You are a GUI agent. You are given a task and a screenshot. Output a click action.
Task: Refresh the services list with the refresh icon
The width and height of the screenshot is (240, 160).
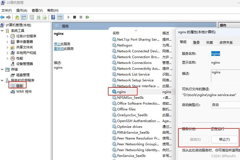pos(39,17)
